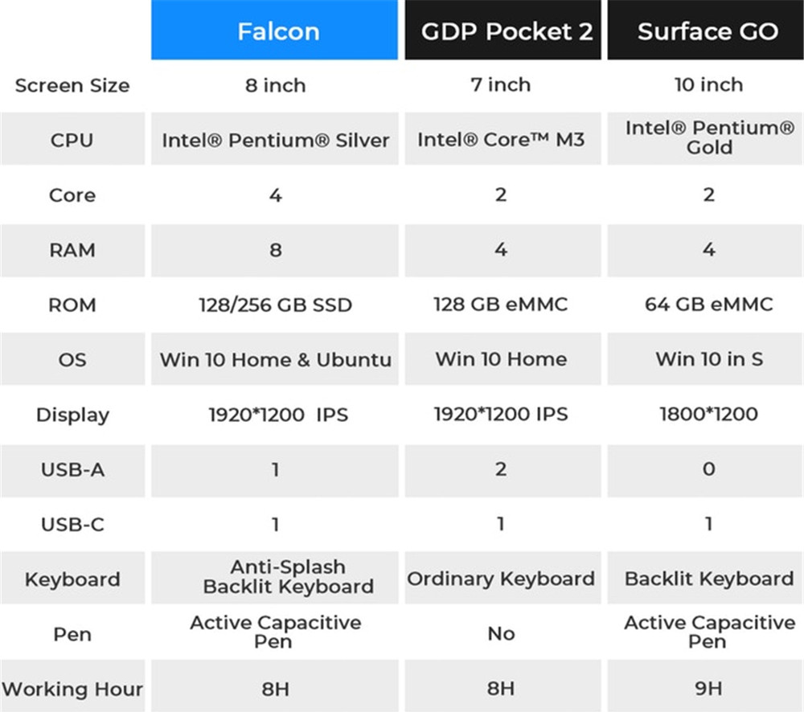Click the Intel Core M3 cell
The image size is (804, 712).
502,140
